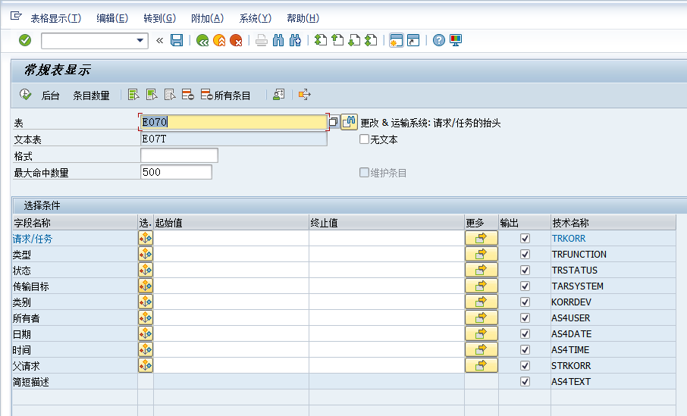Click the TRKORR technical name link
This screenshot has height=416, width=687.
click(x=569, y=239)
